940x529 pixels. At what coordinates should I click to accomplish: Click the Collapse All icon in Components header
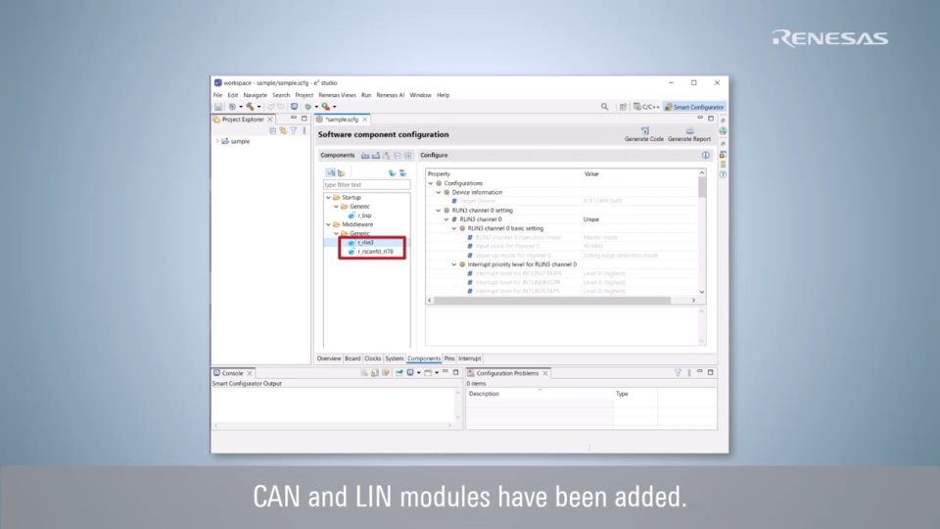398,156
